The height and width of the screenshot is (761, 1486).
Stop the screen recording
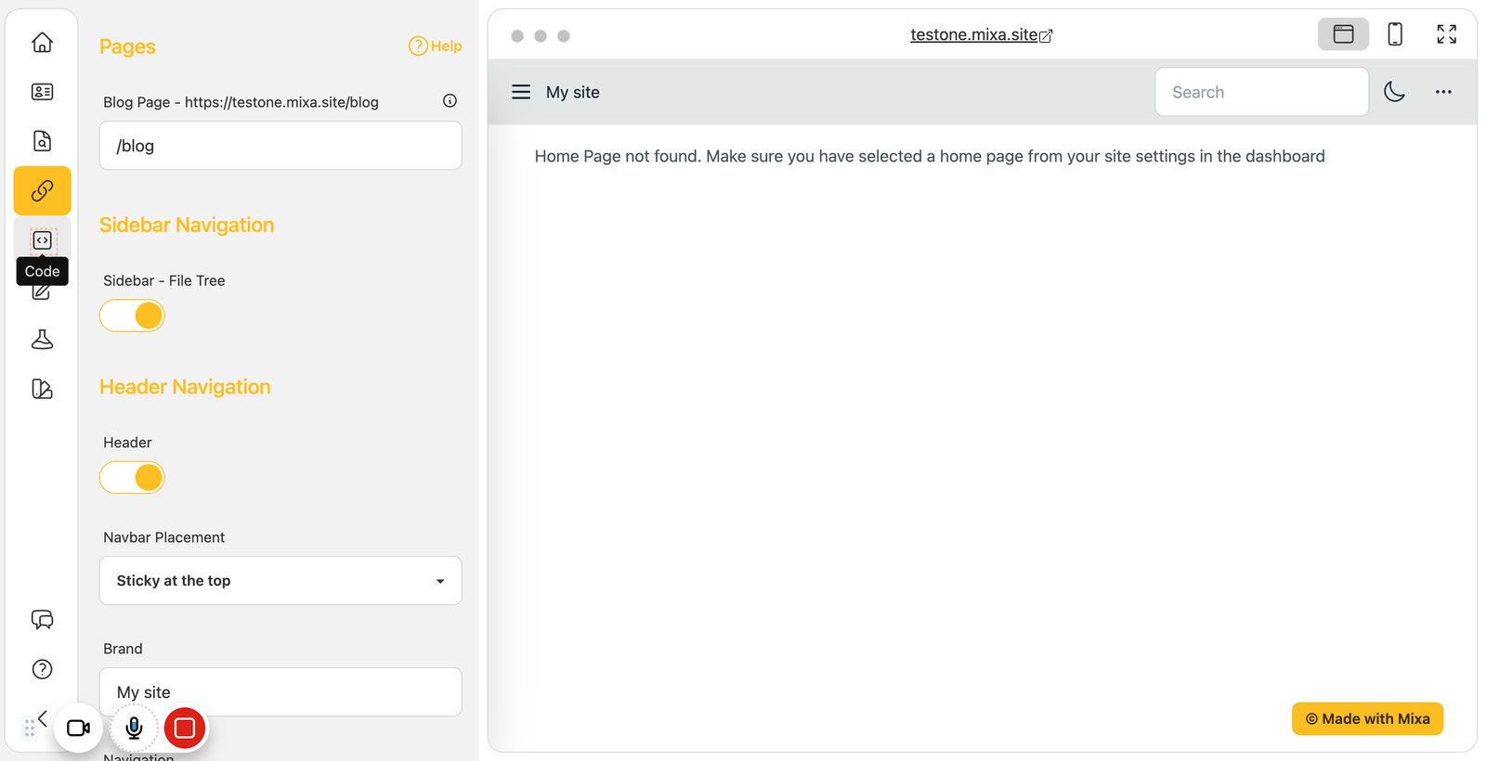coord(185,729)
